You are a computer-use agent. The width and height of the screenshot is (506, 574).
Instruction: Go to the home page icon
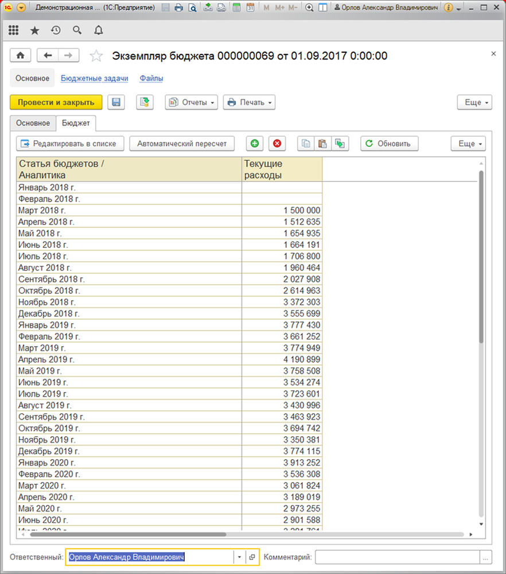[x=21, y=56]
